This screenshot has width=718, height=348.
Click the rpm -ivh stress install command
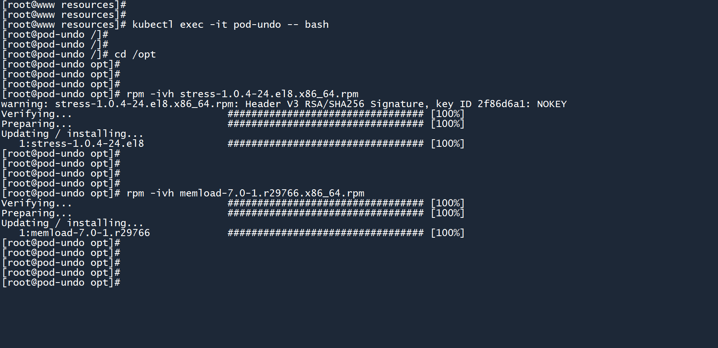[x=242, y=94]
